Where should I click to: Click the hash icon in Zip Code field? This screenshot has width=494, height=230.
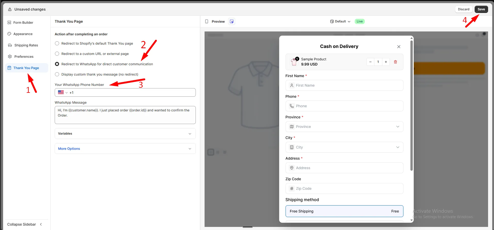pyautogui.click(x=292, y=188)
